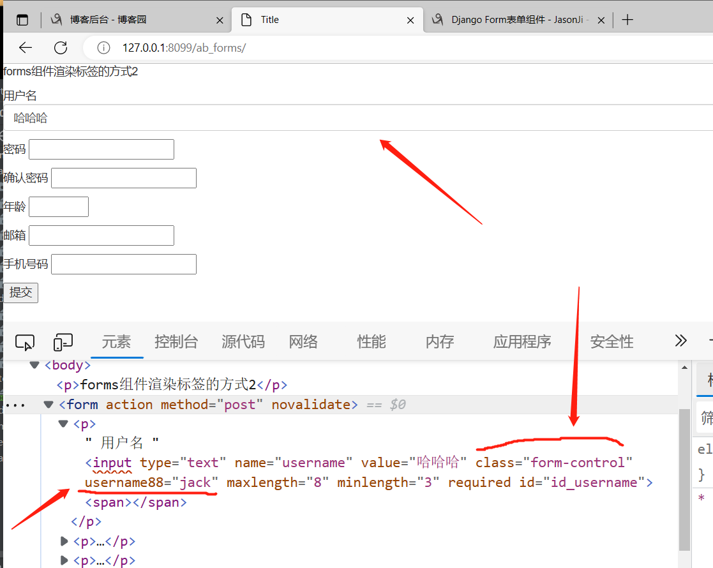Screen dimensions: 713x568
Task: Click the 用户名 label text
Action: [x=20, y=96]
